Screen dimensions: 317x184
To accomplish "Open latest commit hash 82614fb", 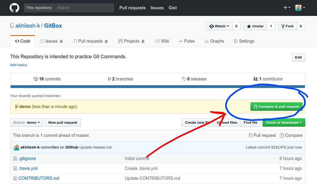I will point(278,147).
